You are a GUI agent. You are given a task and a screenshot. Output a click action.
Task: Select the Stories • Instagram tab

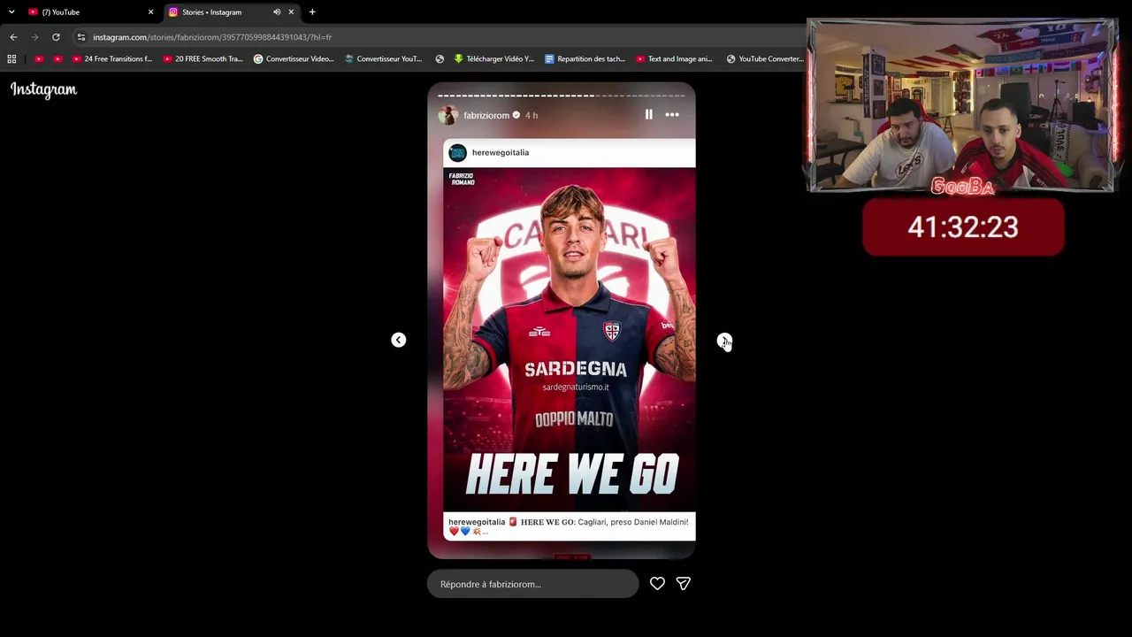tap(232, 12)
